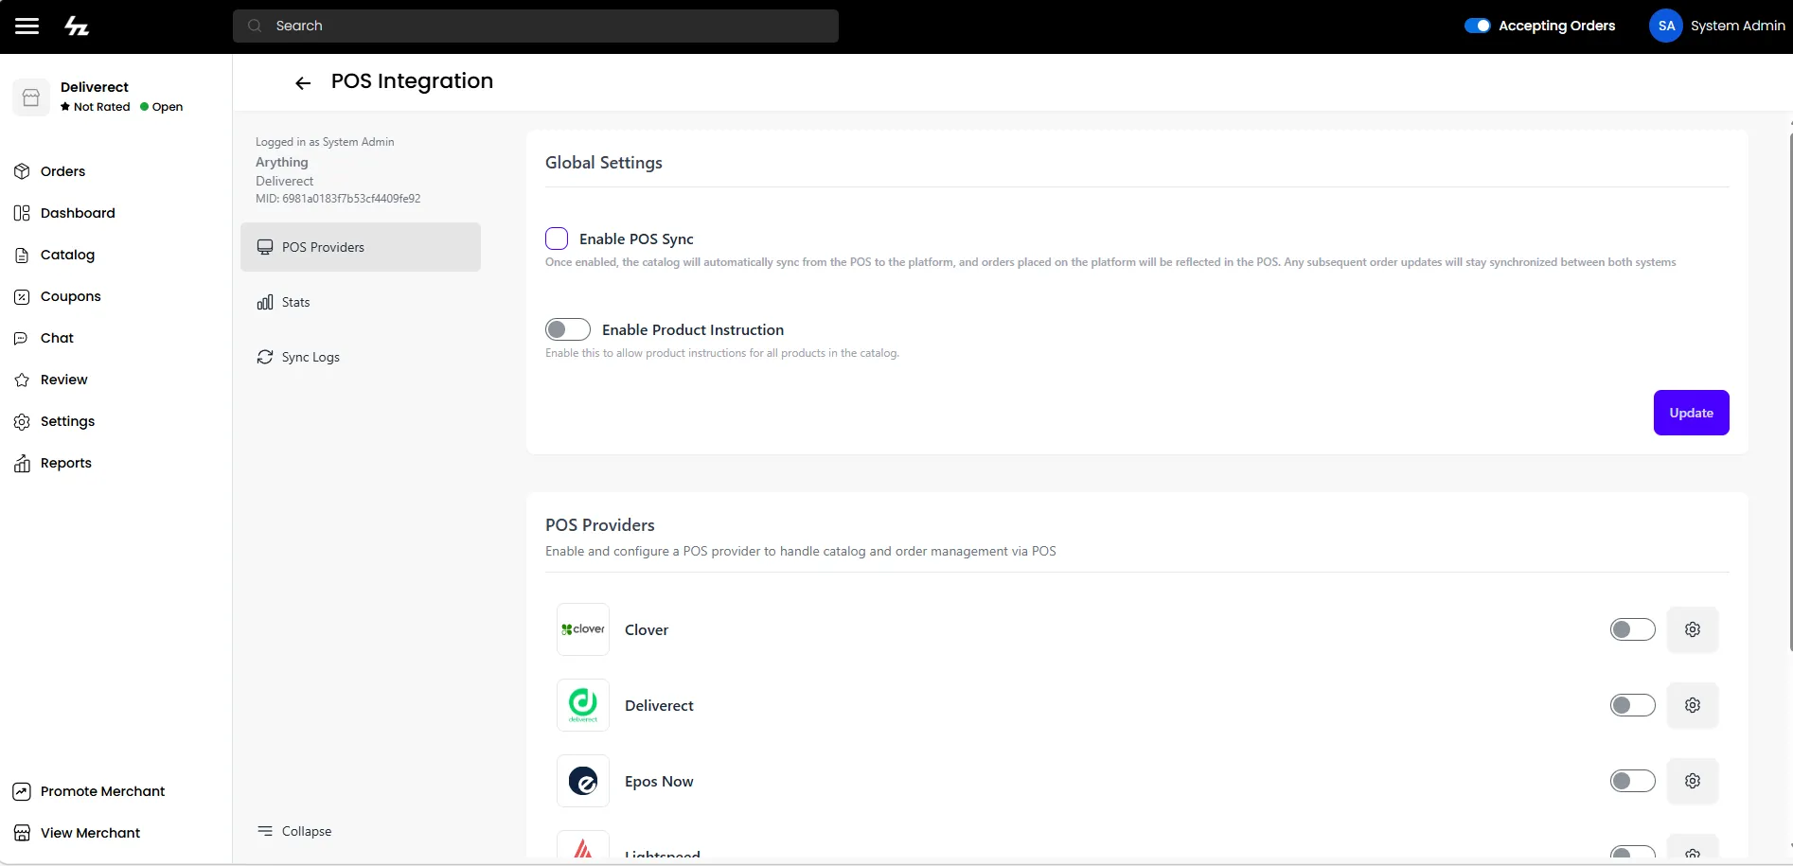Enable the Epos Now provider toggle
The height and width of the screenshot is (866, 1793).
tap(1633, 781)
